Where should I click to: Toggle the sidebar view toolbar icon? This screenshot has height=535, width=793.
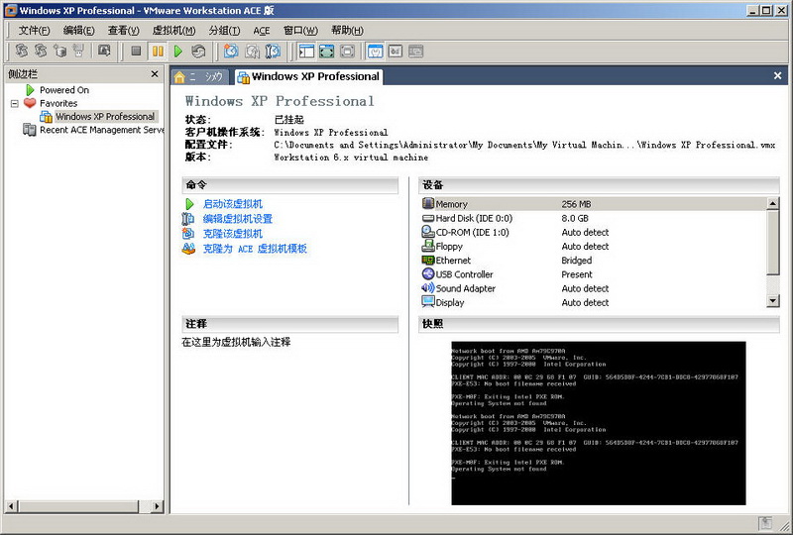(306, 52)
